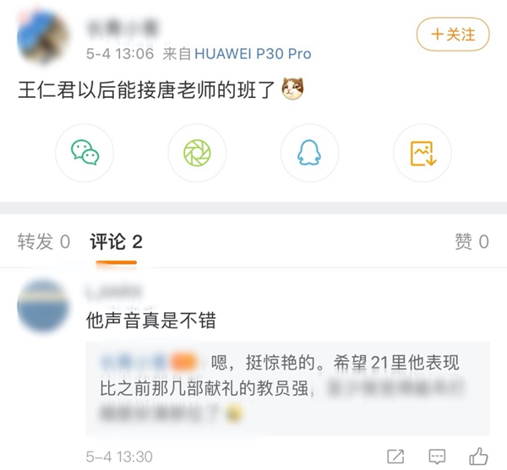Save post as image icon
This screenshot has height=470, width=507.
[422, 153]
